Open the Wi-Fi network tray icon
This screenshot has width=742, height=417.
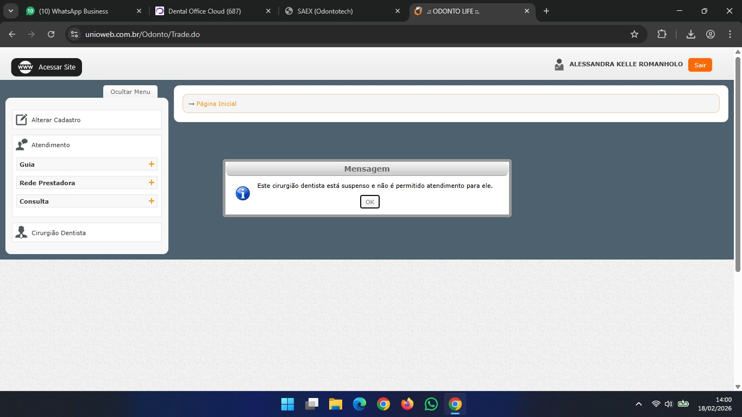[656, 404]
